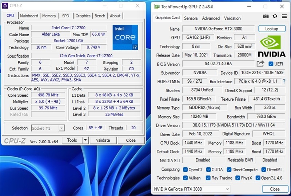This screenshot has width=291, height=196.
Task: Click the Cores value 8P + 4E
Action: point(95,128)
